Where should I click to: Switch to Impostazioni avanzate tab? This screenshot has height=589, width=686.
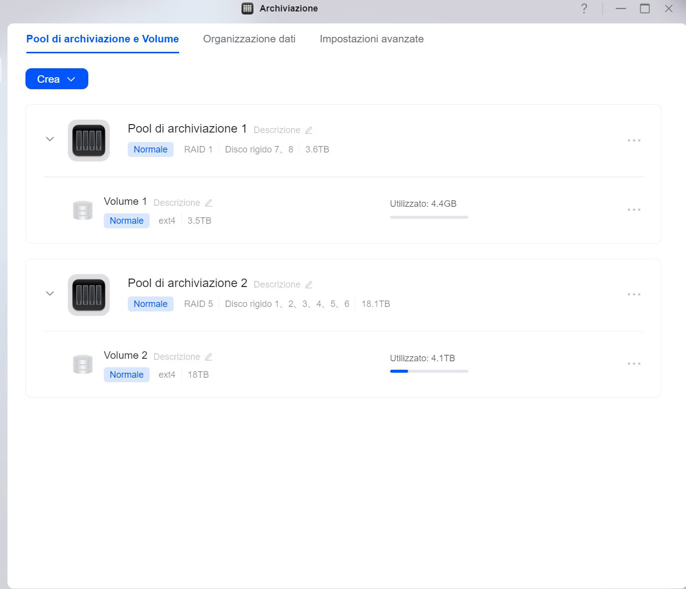pyautogui.click(x=372, y=39)
